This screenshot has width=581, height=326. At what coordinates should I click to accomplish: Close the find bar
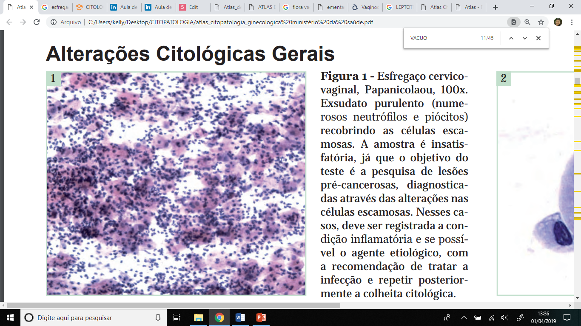538,38
